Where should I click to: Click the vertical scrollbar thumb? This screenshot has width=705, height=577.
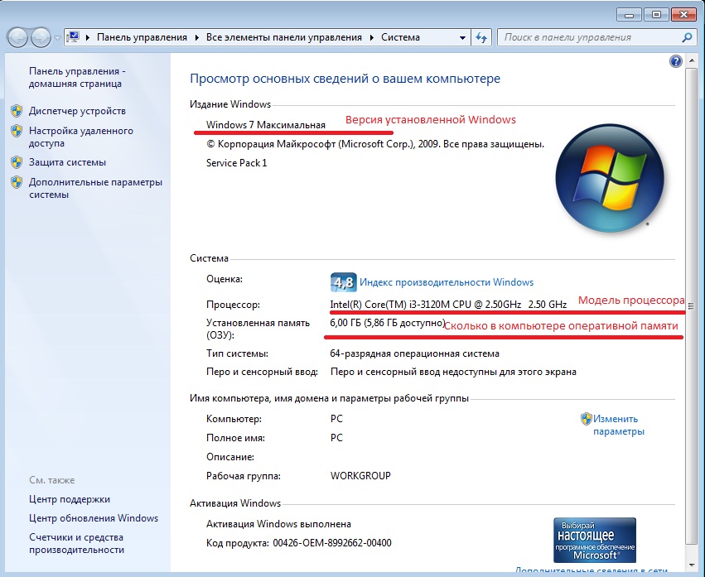point(691,305)
